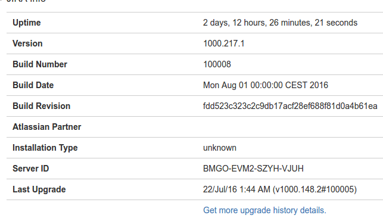This screenshot has height=218, width=383.
Task: Select the server ID BMGO-EVM2-SZYH-VJUH
Action: point(253,169)
